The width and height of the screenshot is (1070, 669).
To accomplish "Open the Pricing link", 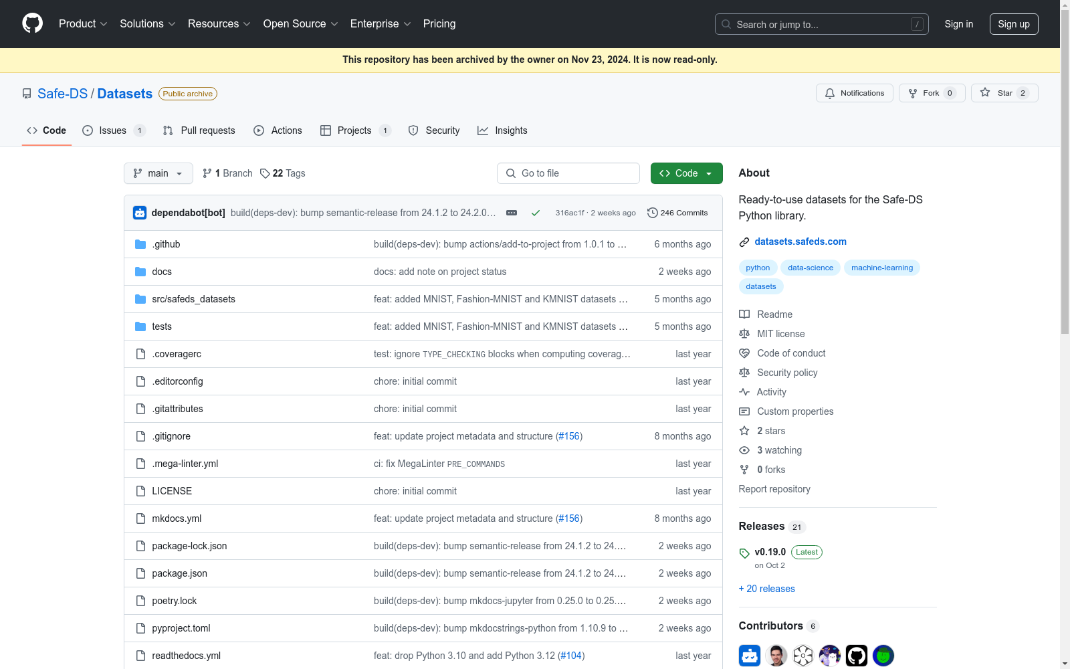I will pyautogui.click(x=439, y=24).
